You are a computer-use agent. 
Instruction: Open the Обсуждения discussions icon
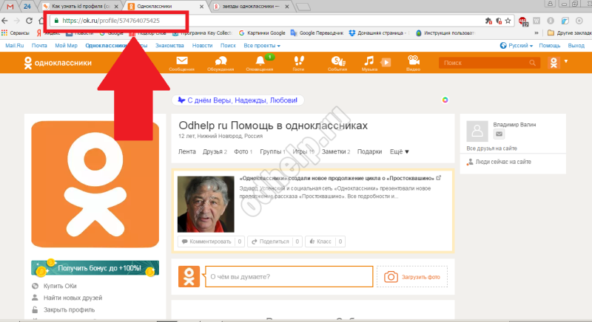pyautogui.click(x=221, y=63)
